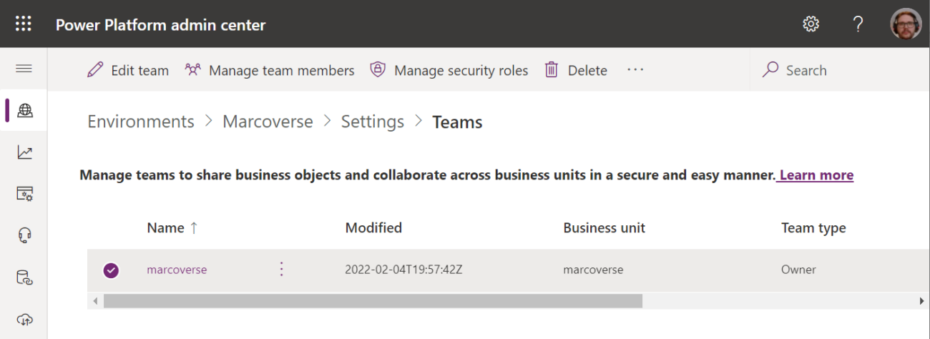The width and height of the screenshot is (930, 339).
Task: Open the Help + support headset icon
Action: tap(25, 235)
